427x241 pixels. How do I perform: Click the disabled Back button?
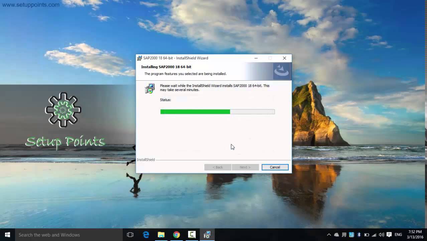tap(218, 167)
